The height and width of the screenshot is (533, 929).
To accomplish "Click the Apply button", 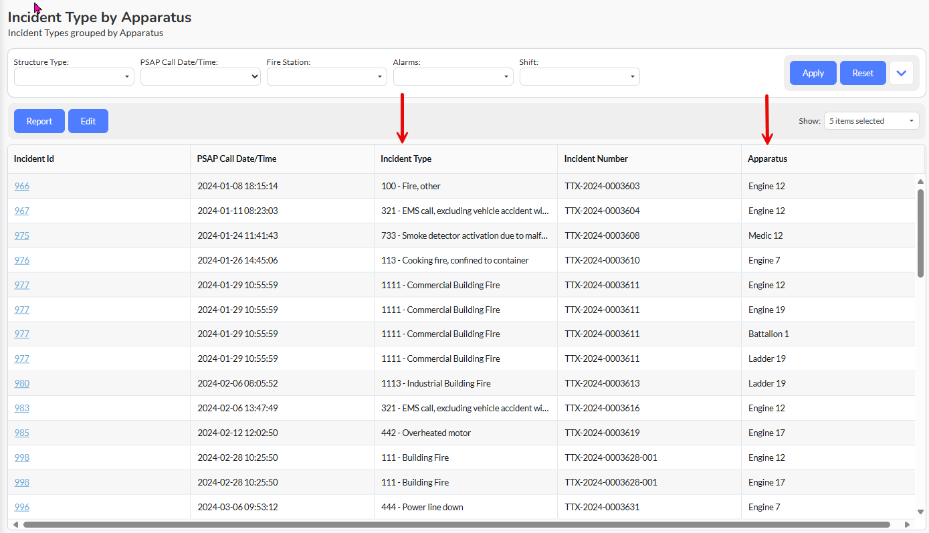I will 813,73.
